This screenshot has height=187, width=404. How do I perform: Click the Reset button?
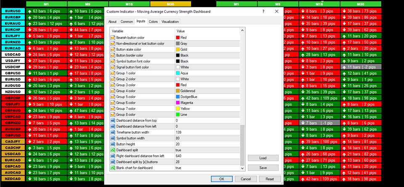click(269, 179)
